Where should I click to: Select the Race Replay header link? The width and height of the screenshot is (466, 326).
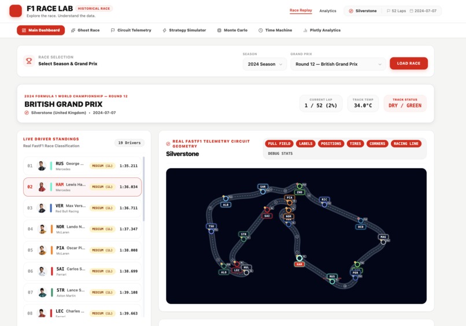(x=301, y=10)
